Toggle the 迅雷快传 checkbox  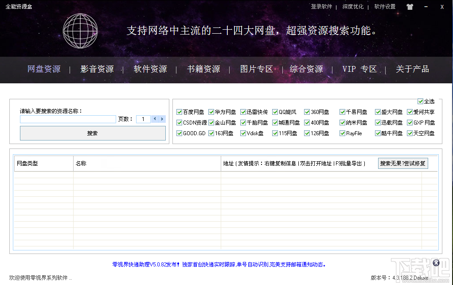pyautogui.click(x=243, y=112)
